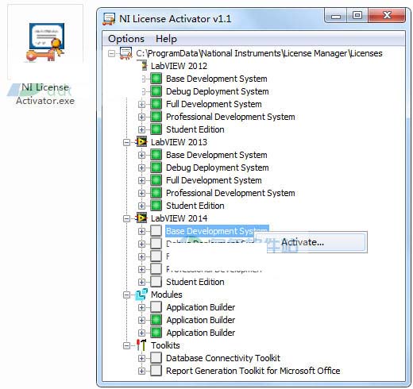Select Professional Development System under LabVIEW 2013

click(230, 193)
